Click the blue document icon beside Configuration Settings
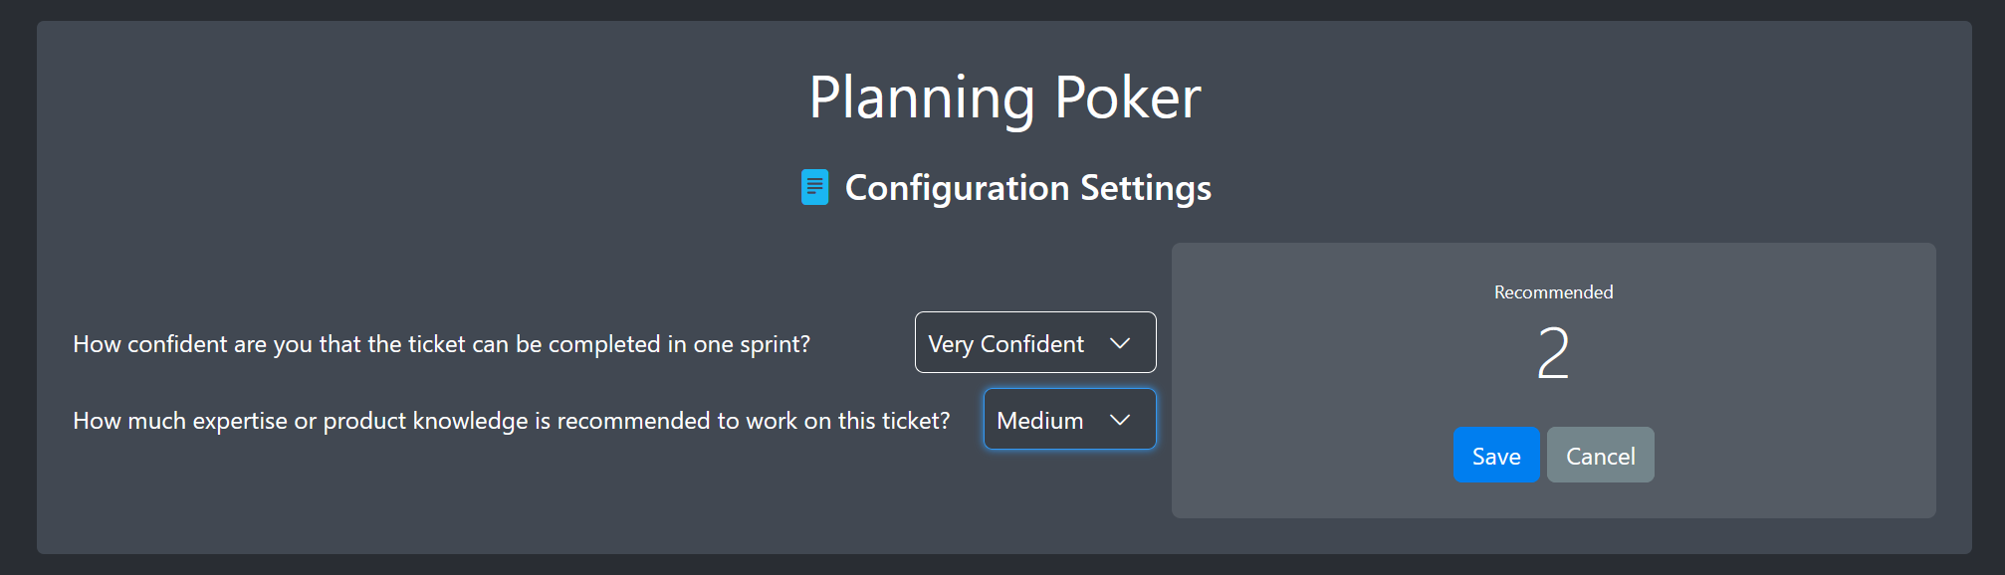Screen dimensions: 2005x575 [813, 186]
